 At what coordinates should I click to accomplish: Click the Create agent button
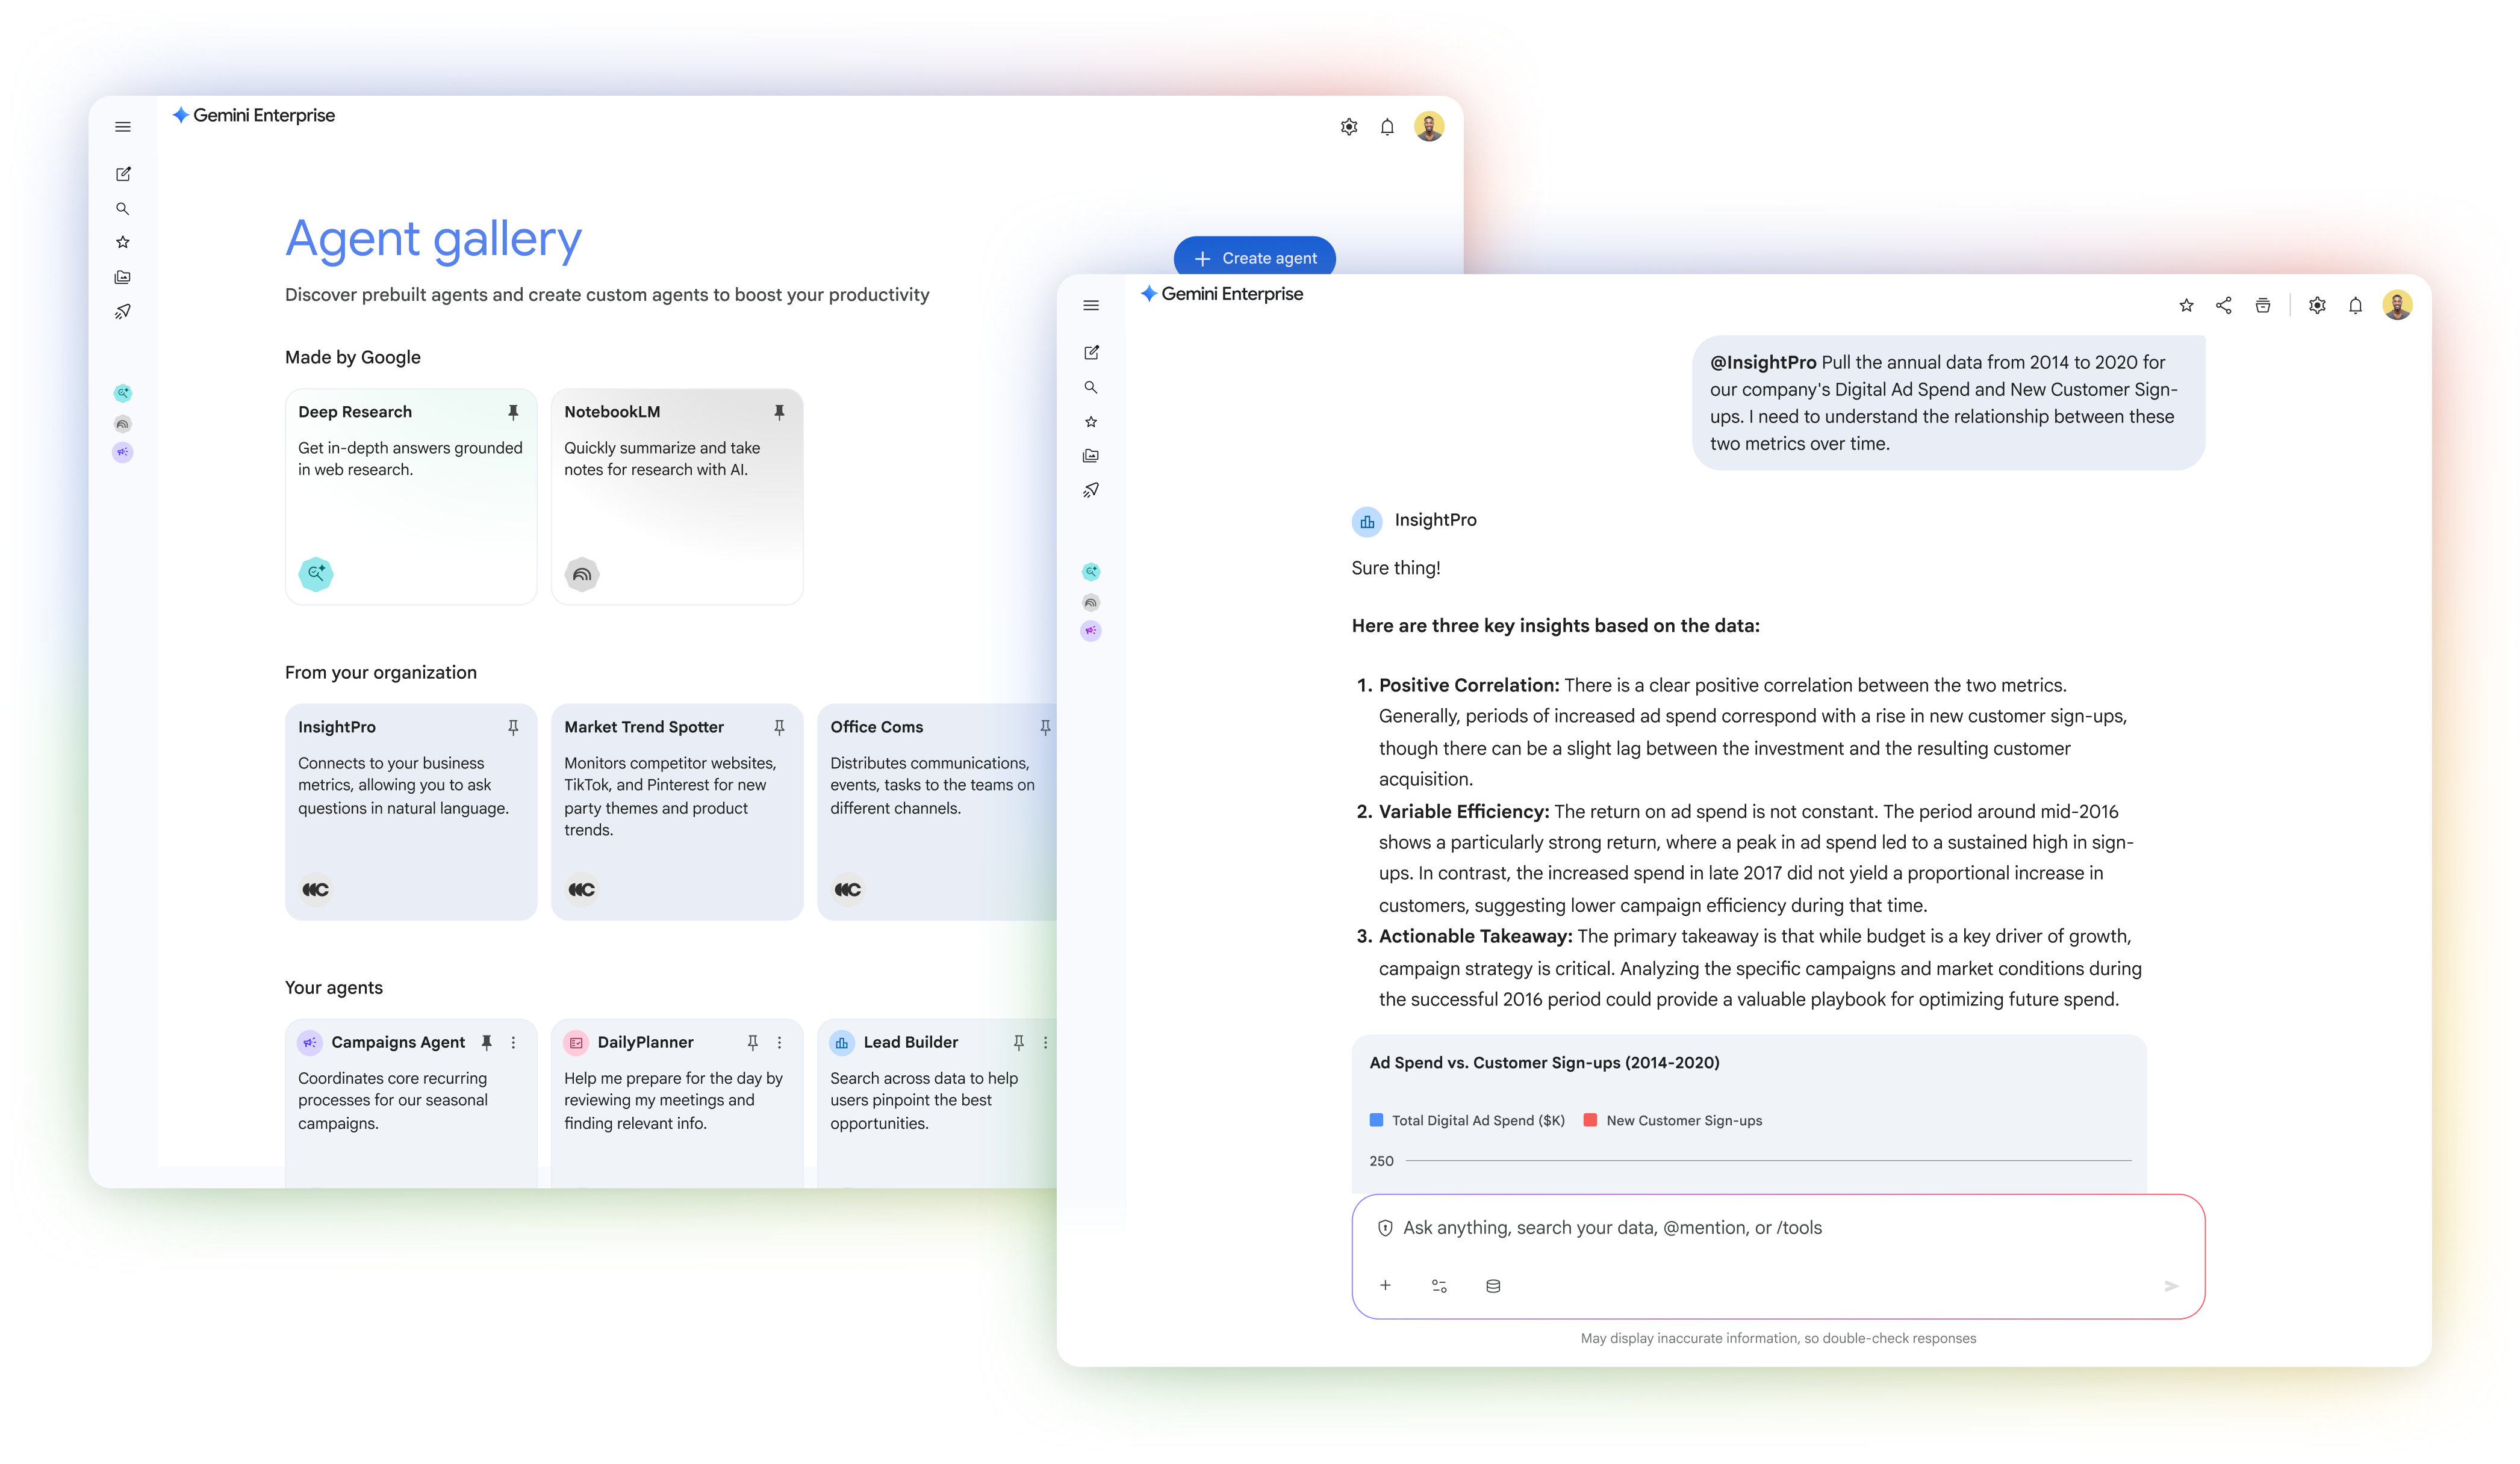coord(1254,257)
